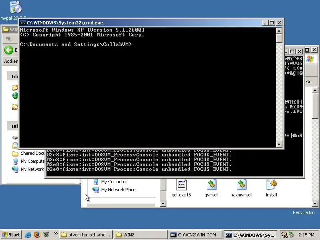Select the install file icon
Screen dimensions: 320x240
coord(272,188)
